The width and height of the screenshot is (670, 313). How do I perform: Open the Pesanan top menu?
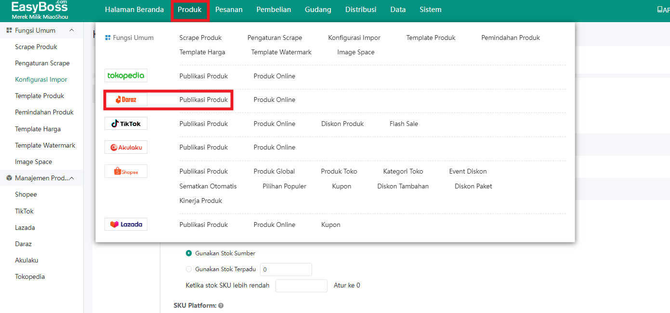coord(229,10)
